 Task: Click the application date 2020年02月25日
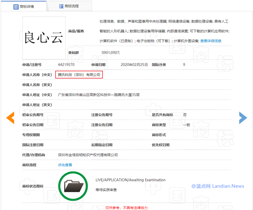(134, 65)
